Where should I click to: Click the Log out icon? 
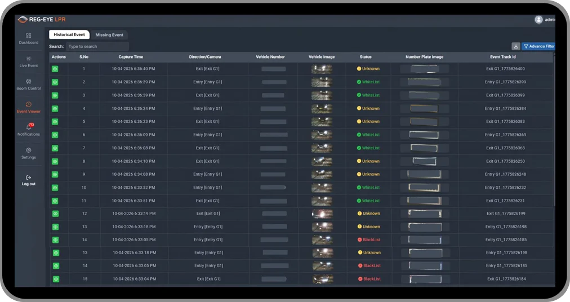(x=28, y=177)
